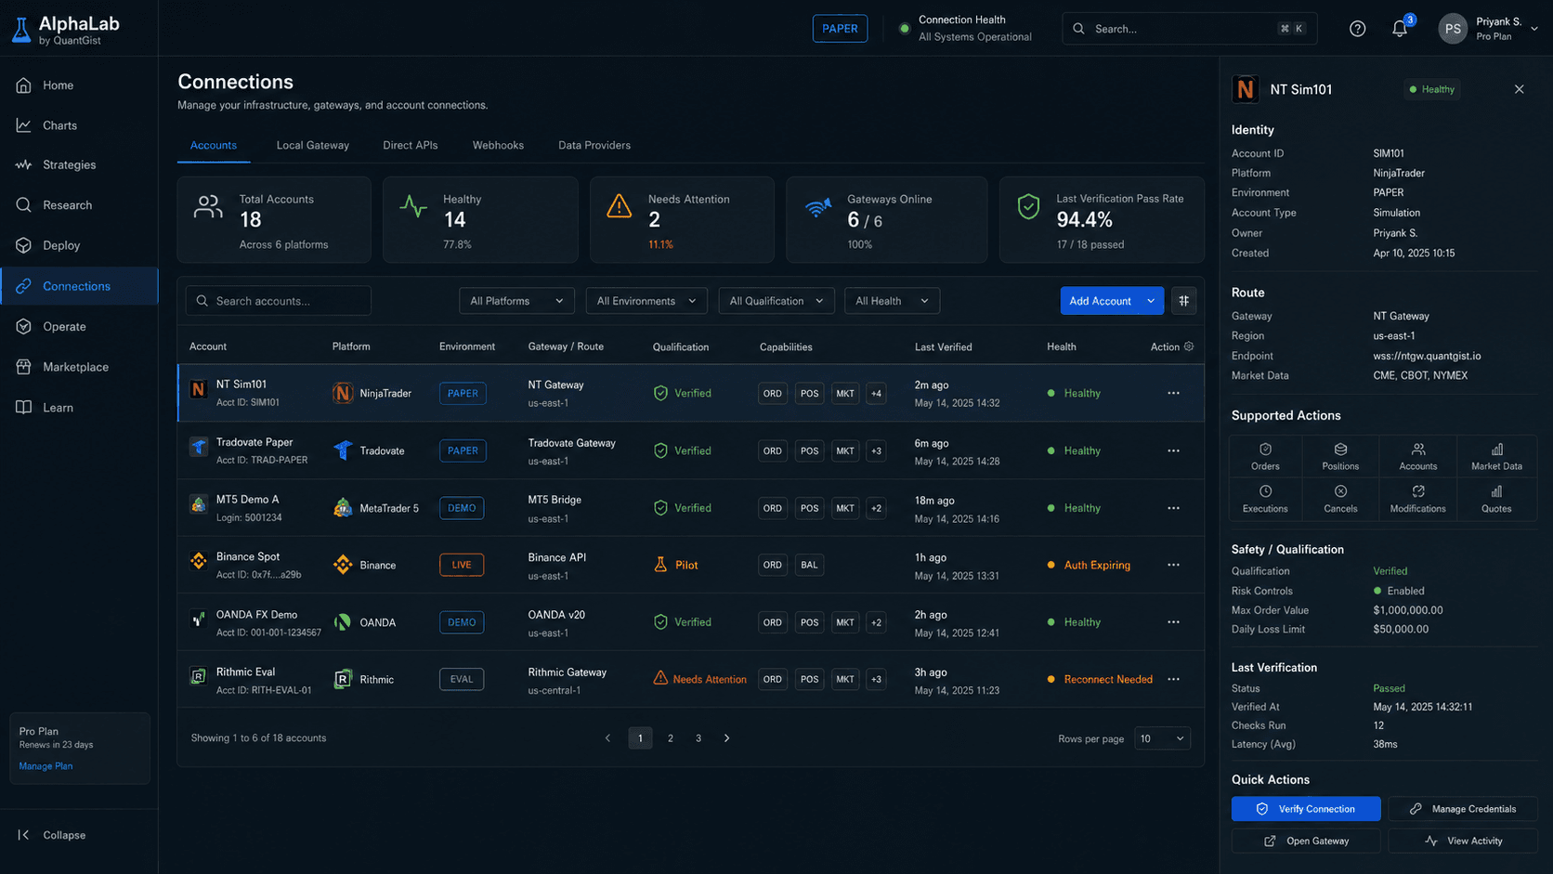Open the Research section
The image size is (1553, 874).
pos(79,205)
